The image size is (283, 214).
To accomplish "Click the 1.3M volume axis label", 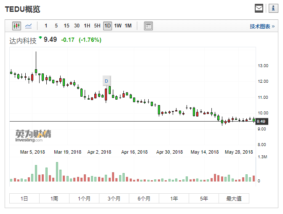I will [262, 157].
